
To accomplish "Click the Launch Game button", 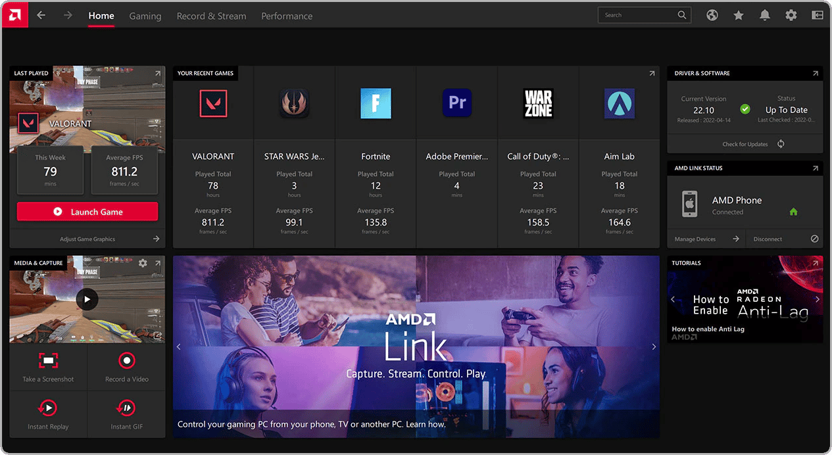I will click(x=87, y=212).
